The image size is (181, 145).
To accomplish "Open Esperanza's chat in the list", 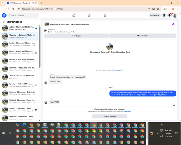I will (x=19, y=118).
